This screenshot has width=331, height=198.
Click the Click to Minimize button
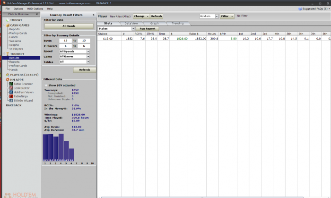point(21,14)
